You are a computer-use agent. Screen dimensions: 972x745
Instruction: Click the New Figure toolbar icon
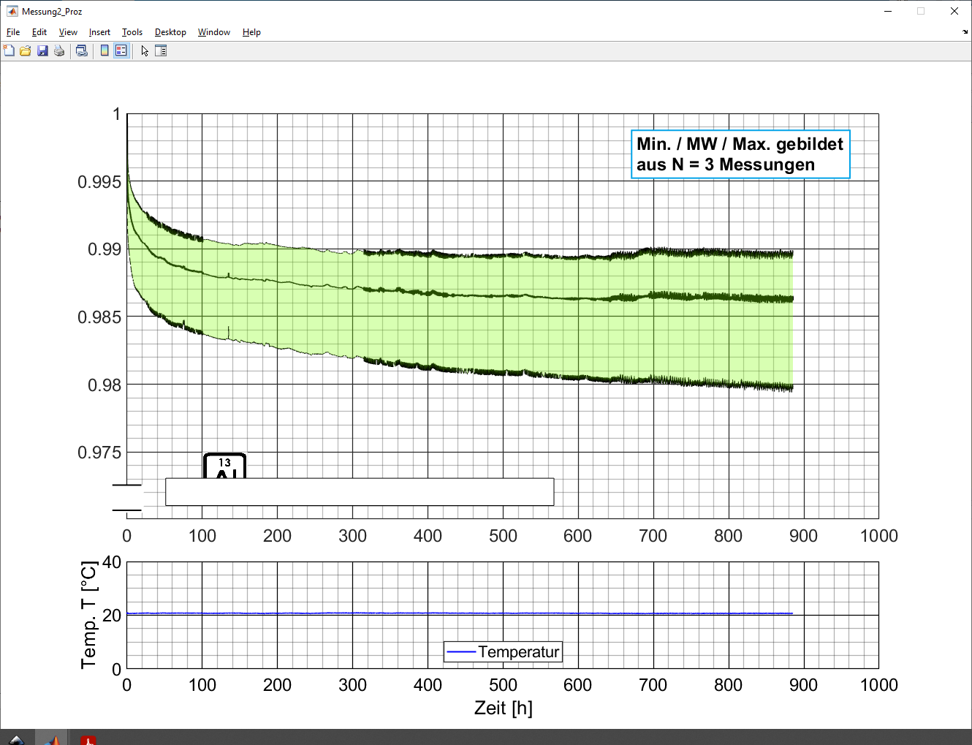[9, 50]
